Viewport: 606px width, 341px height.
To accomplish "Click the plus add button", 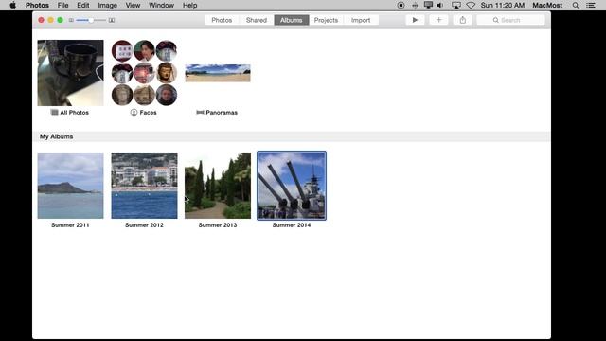I will 438,20.
